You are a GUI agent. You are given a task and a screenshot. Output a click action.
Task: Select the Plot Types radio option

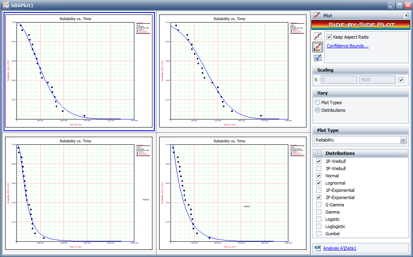[x=318, y=103]
